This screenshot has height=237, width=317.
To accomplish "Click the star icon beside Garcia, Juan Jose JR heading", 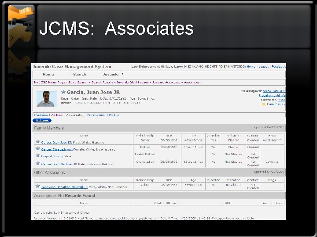I will pyautogui.click(x=63, y=92).
